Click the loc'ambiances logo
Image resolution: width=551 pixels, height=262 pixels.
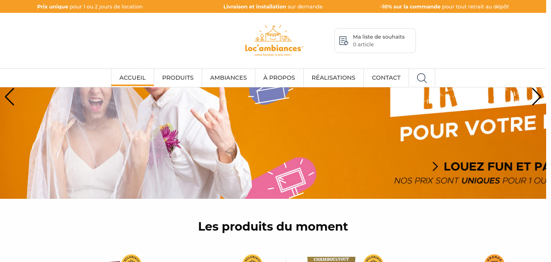click(274, 41)
